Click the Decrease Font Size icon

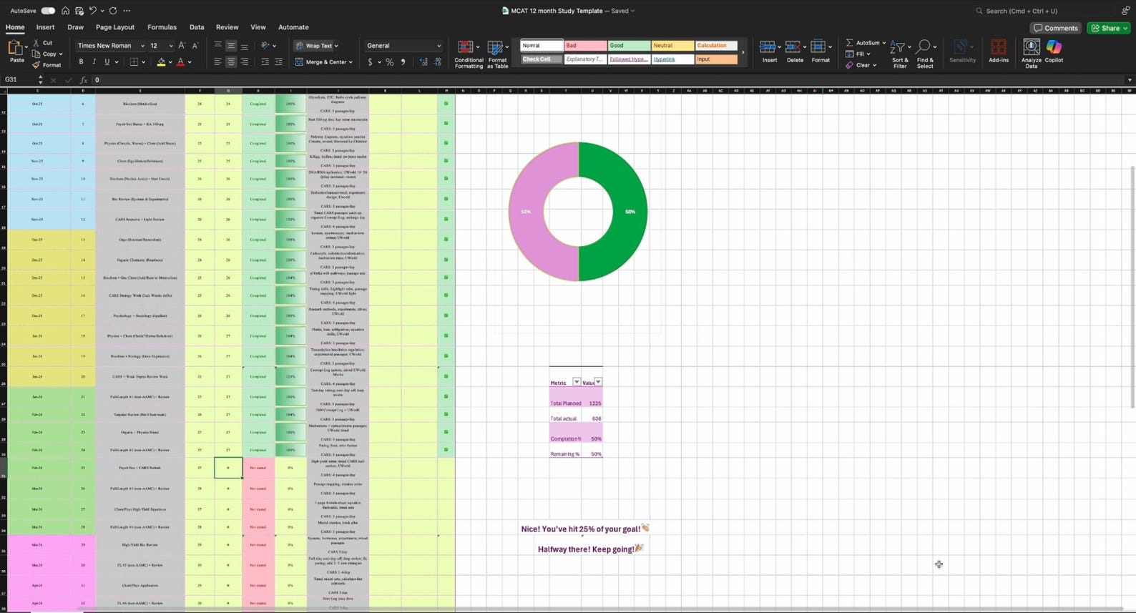pyautogui.click(x=195, y=46)
